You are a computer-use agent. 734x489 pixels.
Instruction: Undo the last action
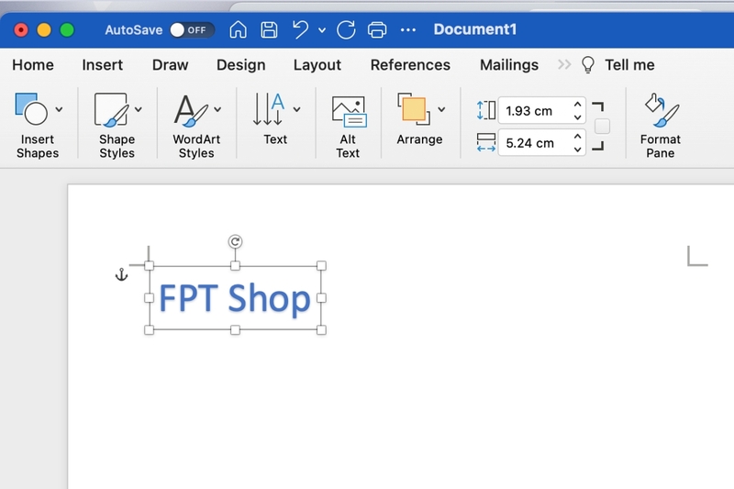pos(300,29)
